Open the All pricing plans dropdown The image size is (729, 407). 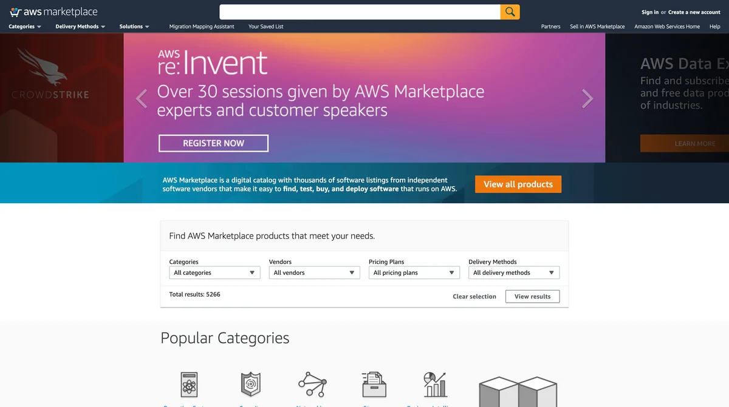click(x=414, y=272)
